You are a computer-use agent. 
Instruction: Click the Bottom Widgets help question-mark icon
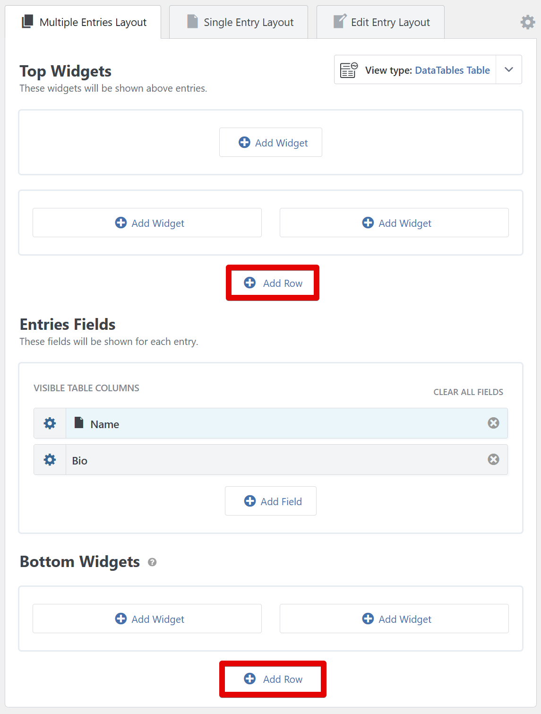coord(152,562)
